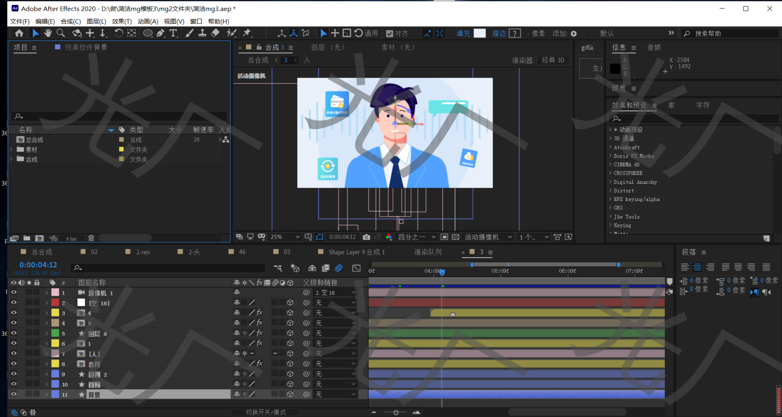Toggle the 对齐 snapping checkbox
This screenshot has height=417, width=782.
390,34
